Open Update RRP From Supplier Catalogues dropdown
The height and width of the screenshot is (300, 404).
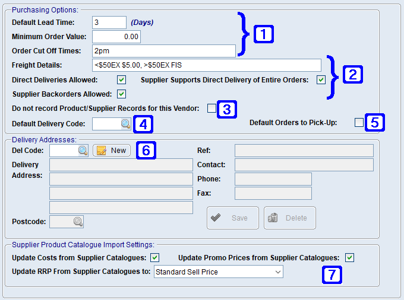[219, 272]
